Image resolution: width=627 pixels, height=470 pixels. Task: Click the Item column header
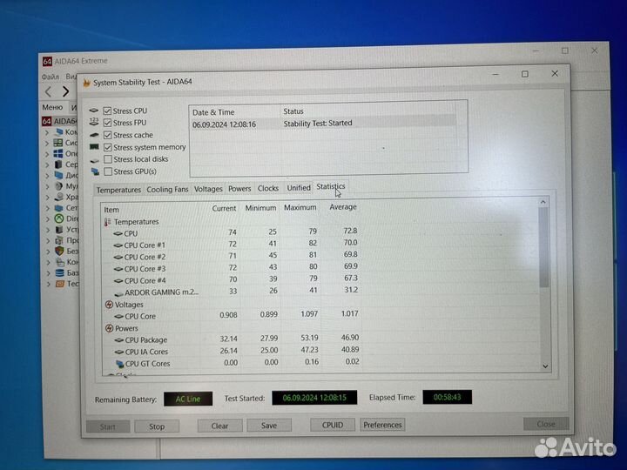(111, 210)
